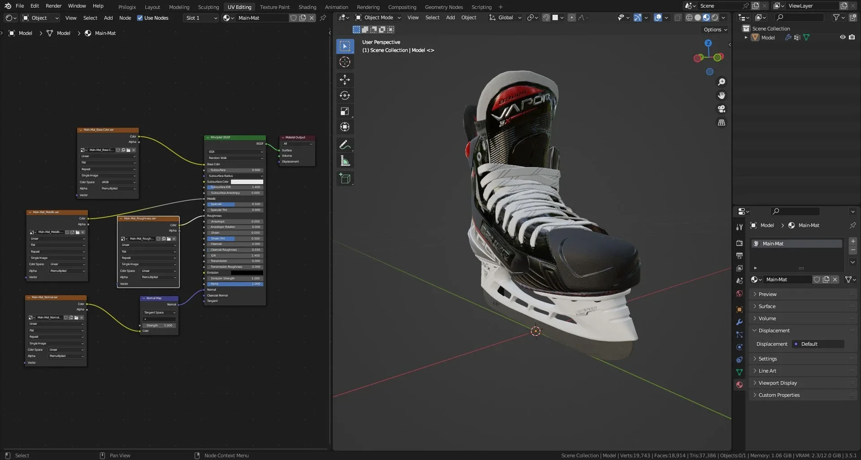Screen dimensions: 861x460
Task: Open the Output properties tab
Action: (x=739, y=255)
